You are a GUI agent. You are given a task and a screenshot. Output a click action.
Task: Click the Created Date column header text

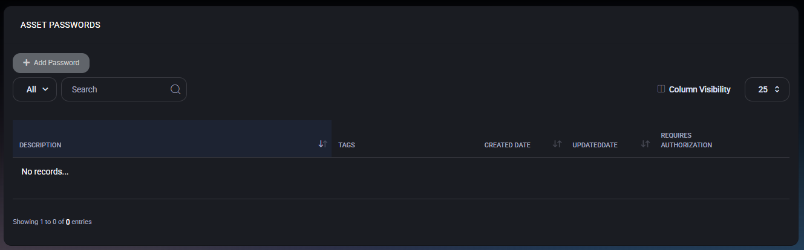(507, 145)
